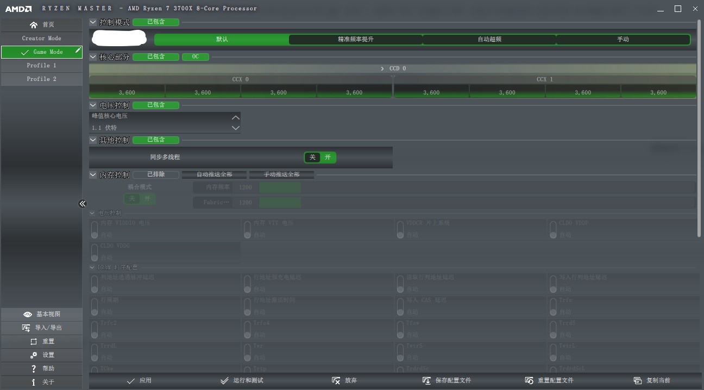Open 基本视图 with the eye icon

pyautogui.click(x=28, y=314)
